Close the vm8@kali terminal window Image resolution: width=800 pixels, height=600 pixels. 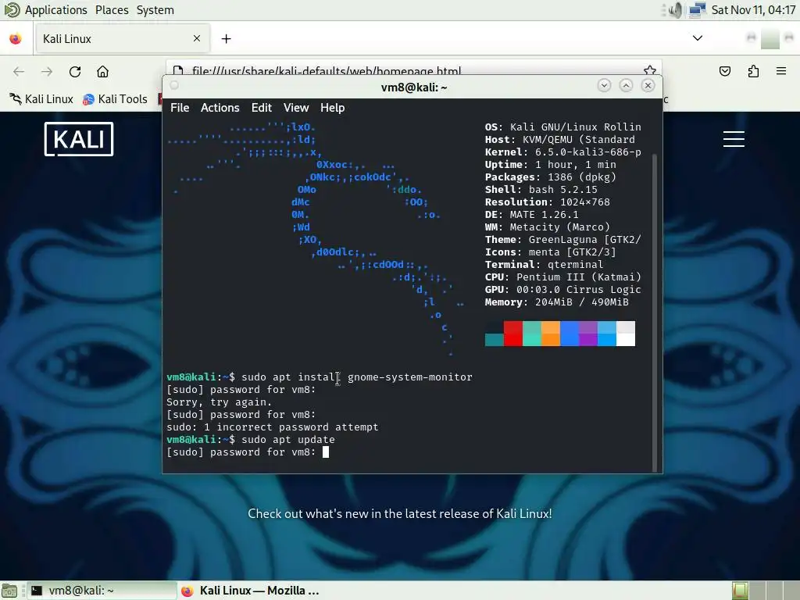pos(648,86)
